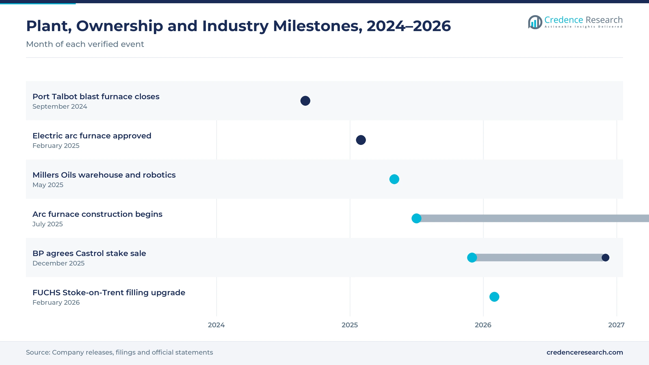Click the subtitle 'Month of each verified event'
Screen dimensions: 649x365
coord(85,44)
